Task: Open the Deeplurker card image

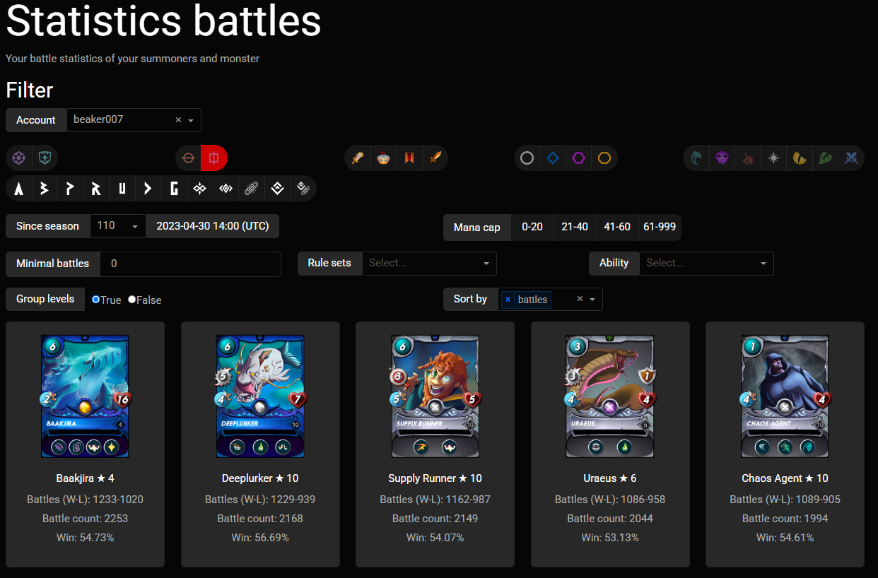Action: pyautogui.click(x=260, y=396)
